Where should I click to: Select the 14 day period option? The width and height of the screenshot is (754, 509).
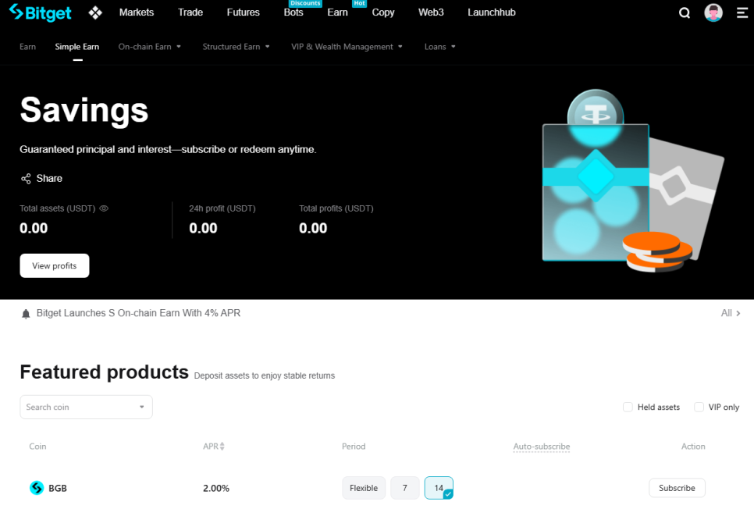(439, 488)
